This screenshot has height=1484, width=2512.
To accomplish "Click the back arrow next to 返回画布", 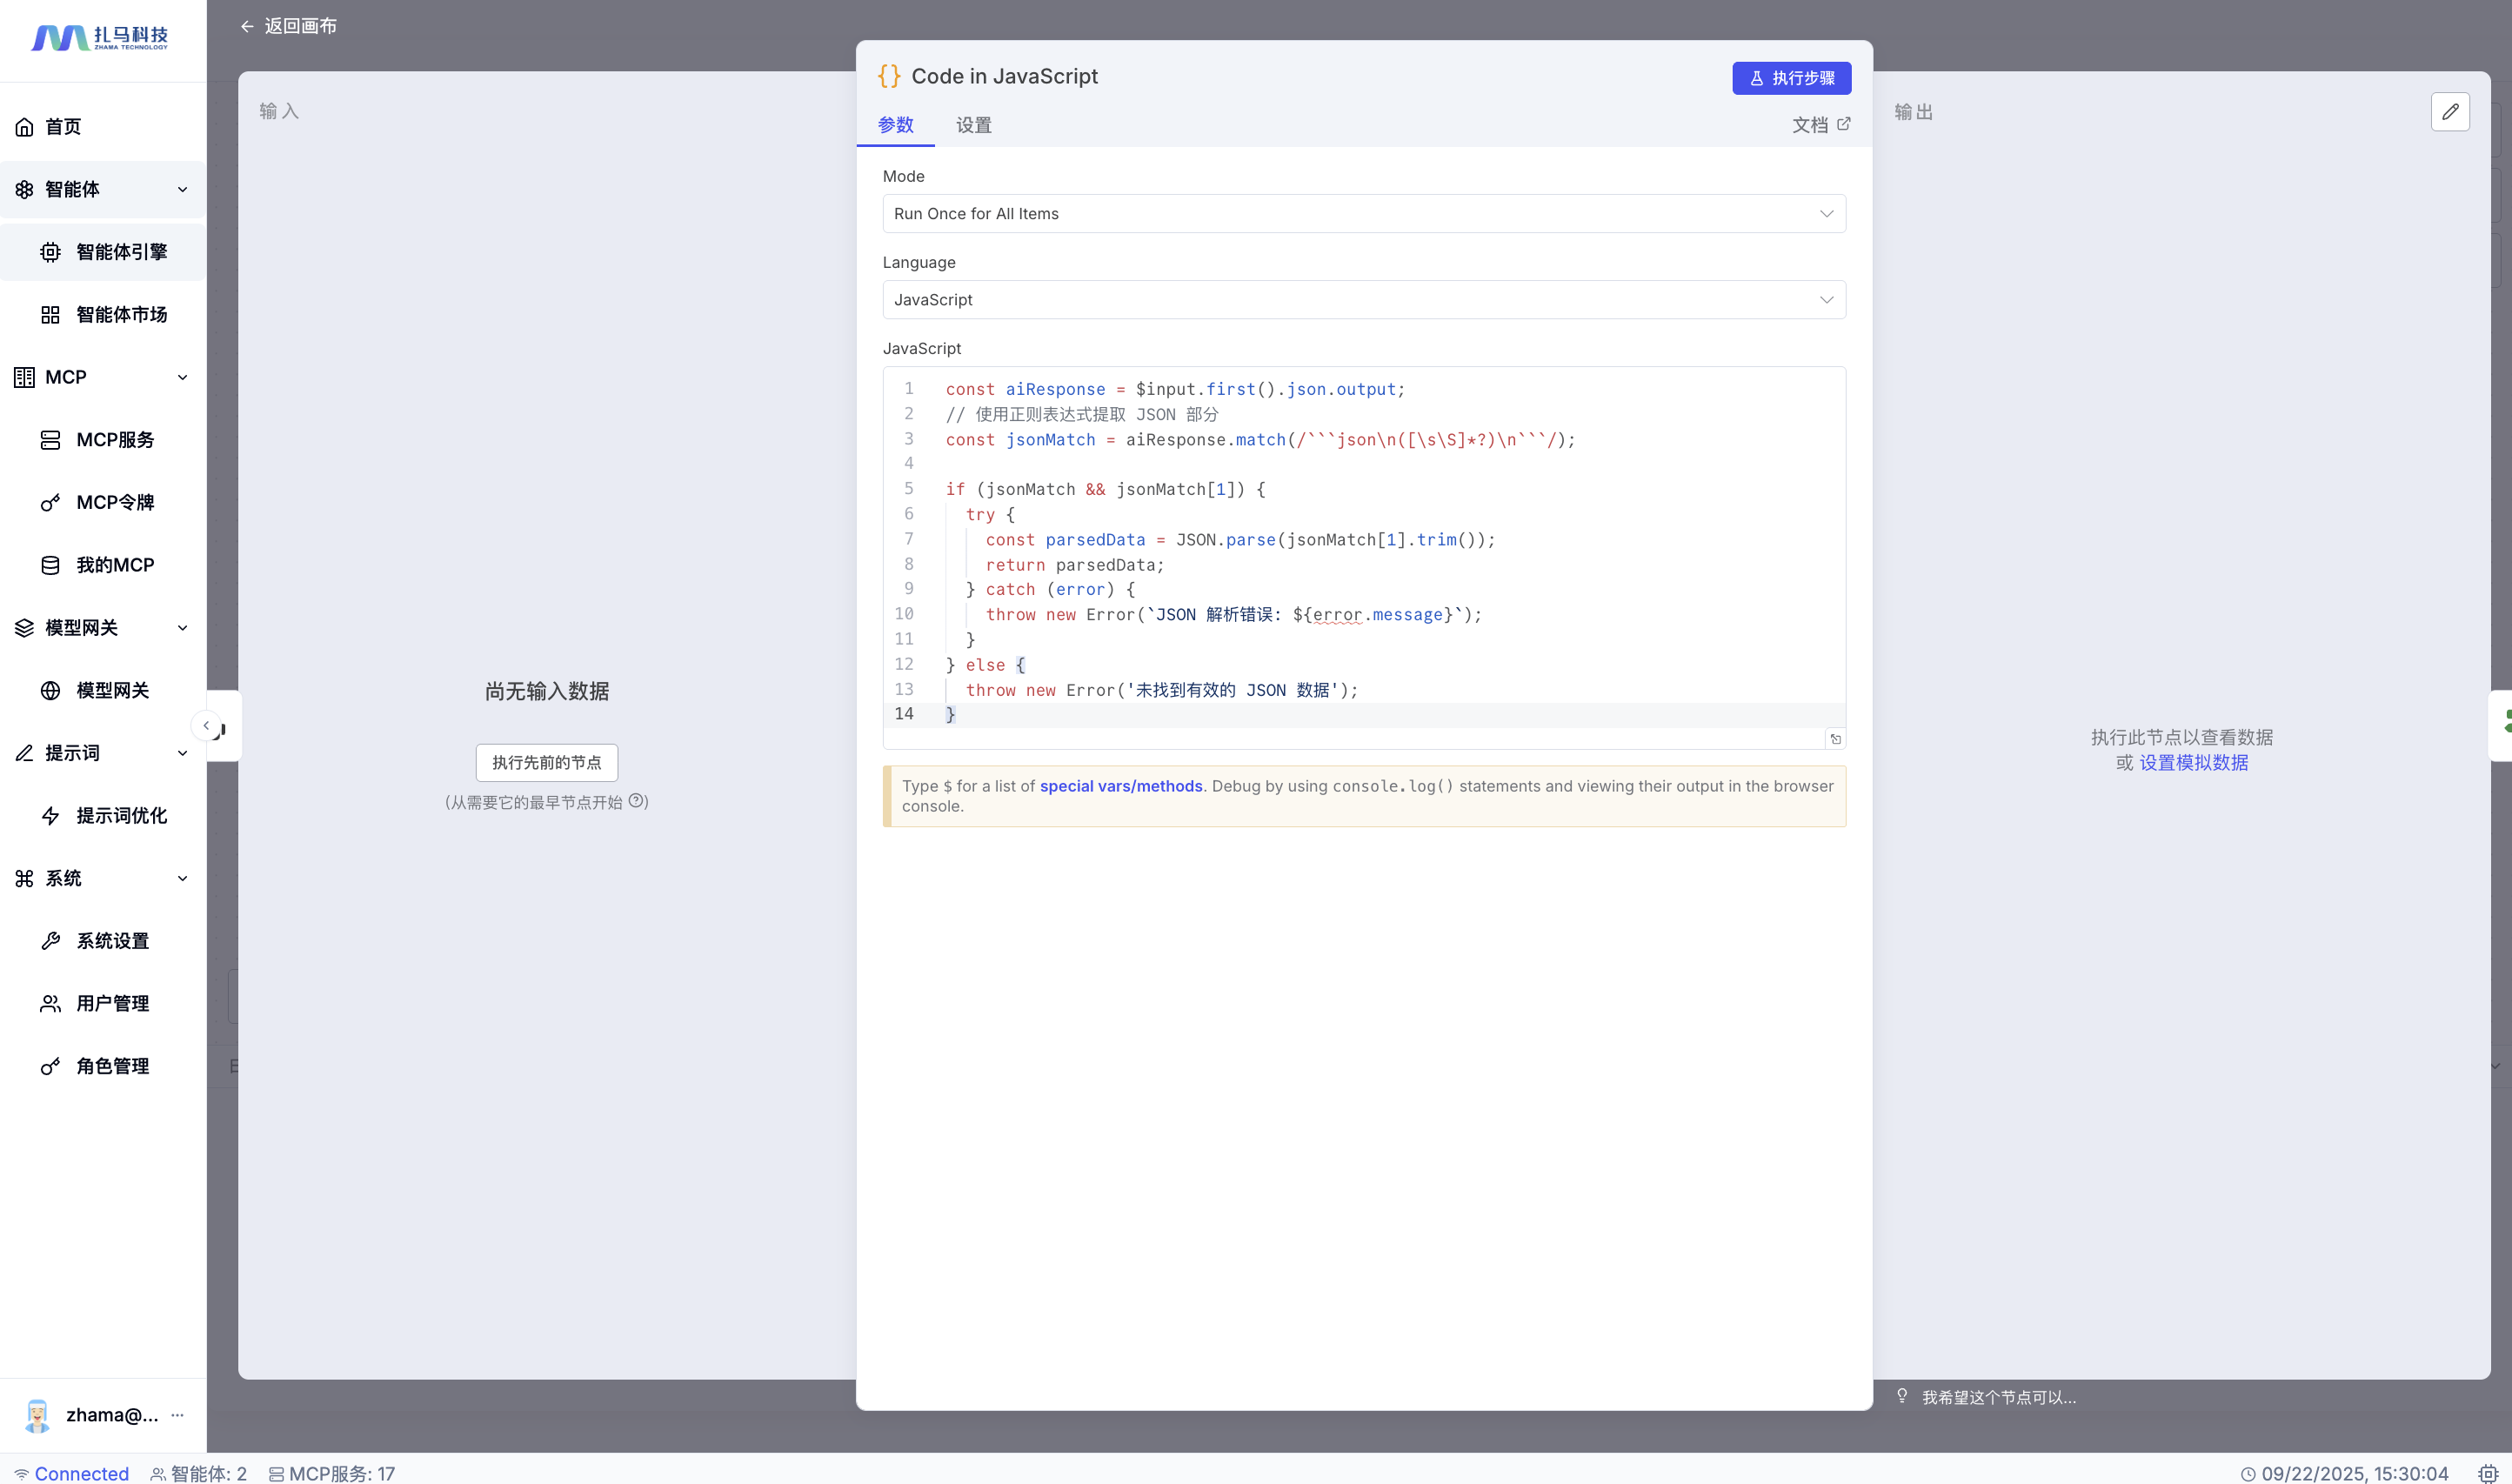I will (x=247, y=27).
